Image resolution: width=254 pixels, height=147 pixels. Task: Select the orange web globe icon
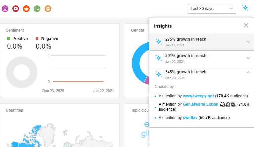(48, 9)
